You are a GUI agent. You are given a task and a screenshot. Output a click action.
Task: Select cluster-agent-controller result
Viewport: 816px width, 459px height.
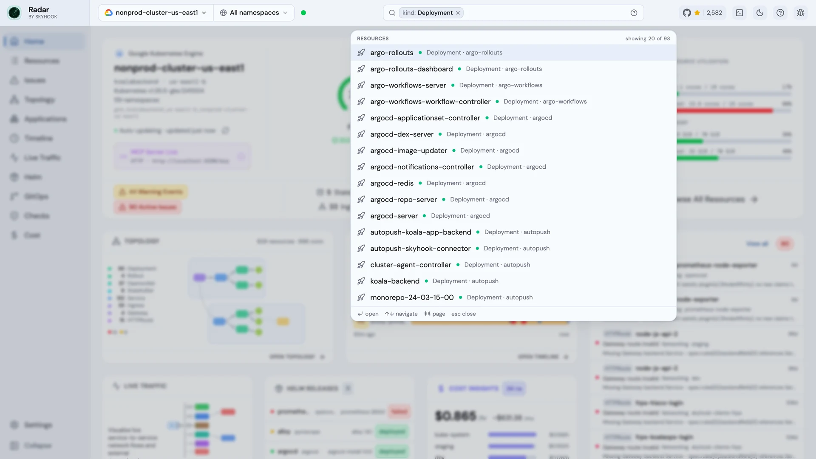tap(513, 265)
